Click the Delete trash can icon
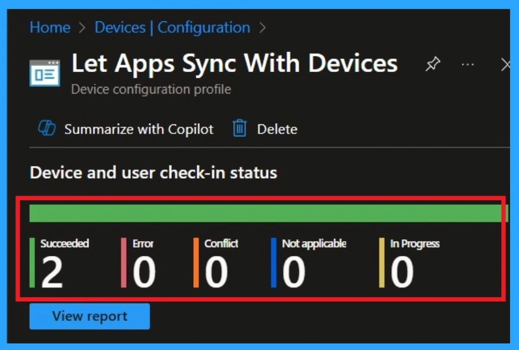 point(240,129)
